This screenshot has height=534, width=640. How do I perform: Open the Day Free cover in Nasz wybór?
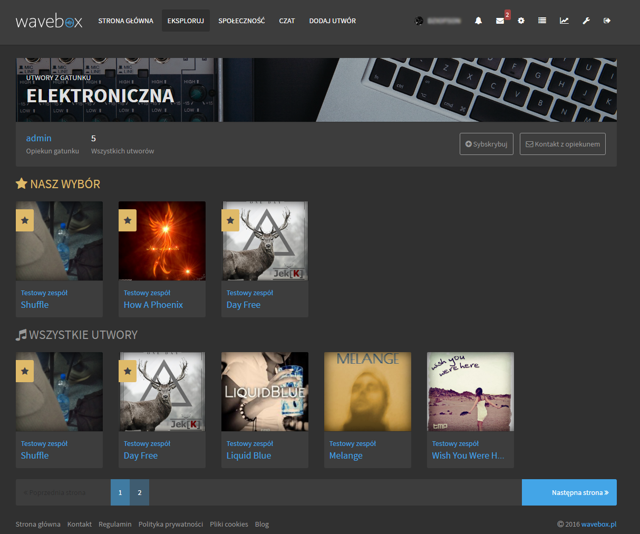(x=265, y=241)
